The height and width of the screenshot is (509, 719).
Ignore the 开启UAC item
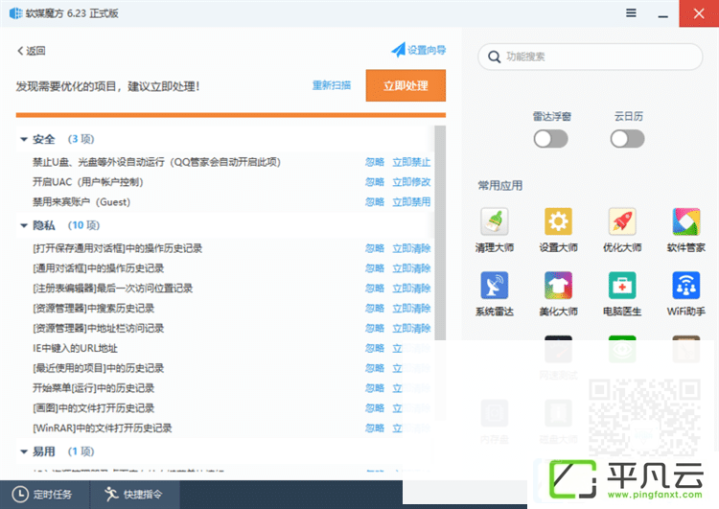(x=375, y=182)
